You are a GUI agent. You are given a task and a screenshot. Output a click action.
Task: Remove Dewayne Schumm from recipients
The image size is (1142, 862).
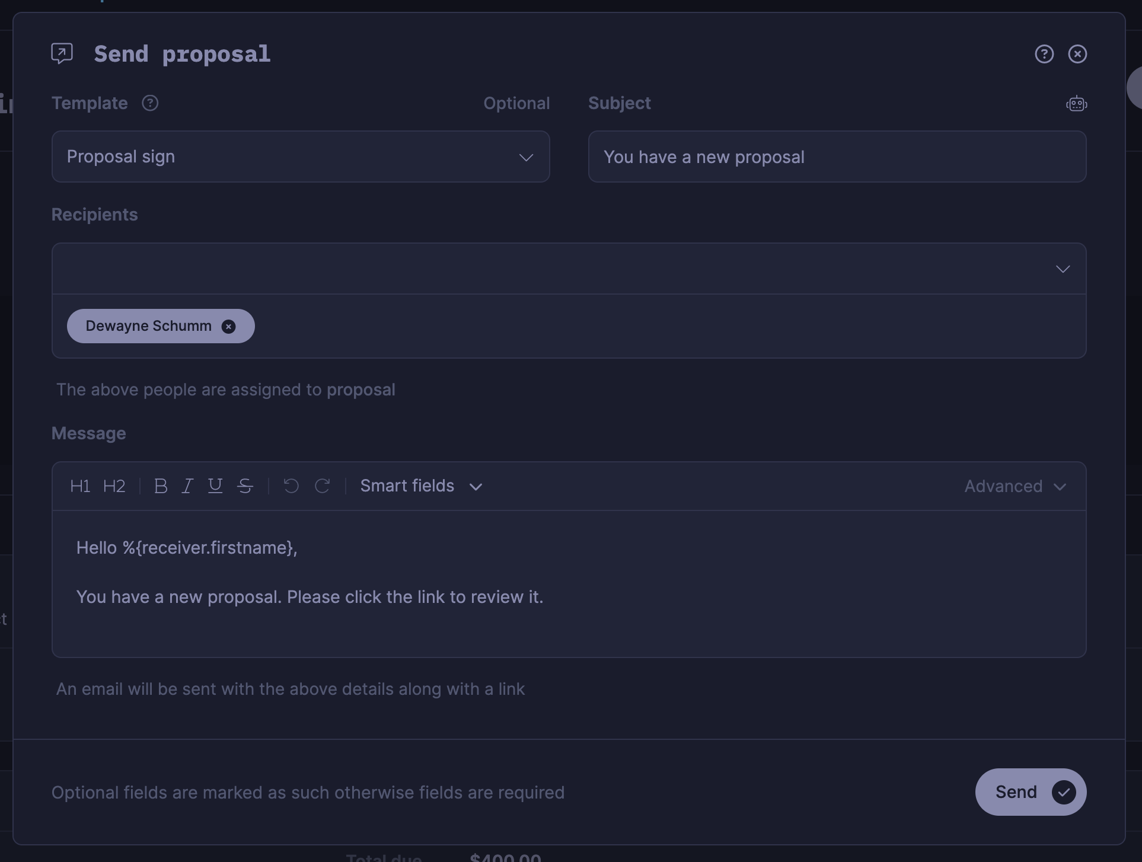point(229,326)
